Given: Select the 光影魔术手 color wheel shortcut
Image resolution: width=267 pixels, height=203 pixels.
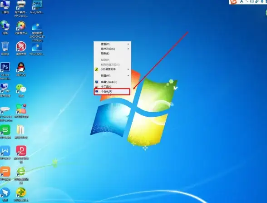Looking at the screenshot, I should pos(21,28).
